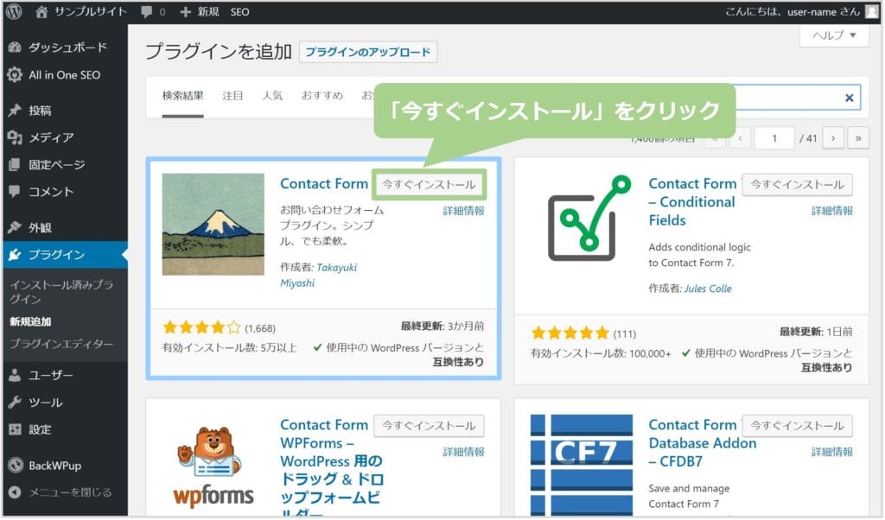885x520 pixels.
Task: Click the 投稿 pin icon
Action: click(x=16, y=111)
